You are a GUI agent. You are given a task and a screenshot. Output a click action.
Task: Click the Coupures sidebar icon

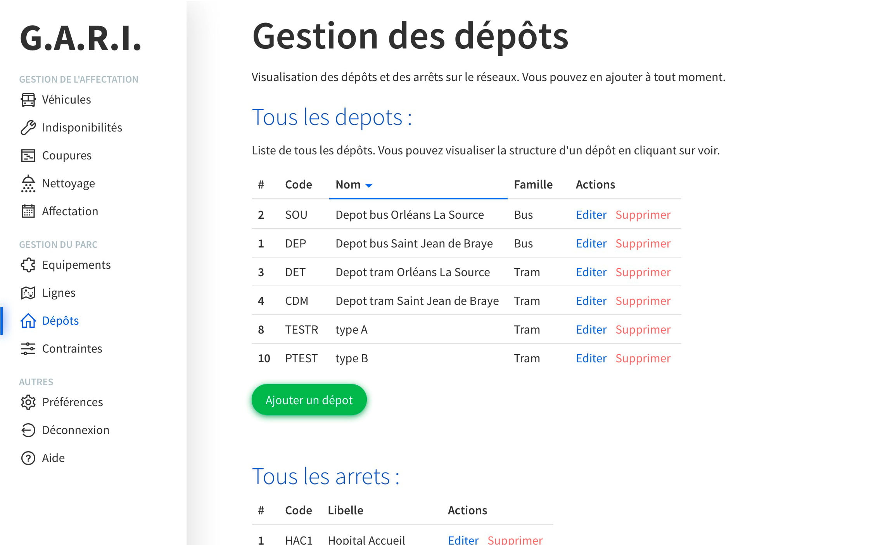click(x=28, y=156)
